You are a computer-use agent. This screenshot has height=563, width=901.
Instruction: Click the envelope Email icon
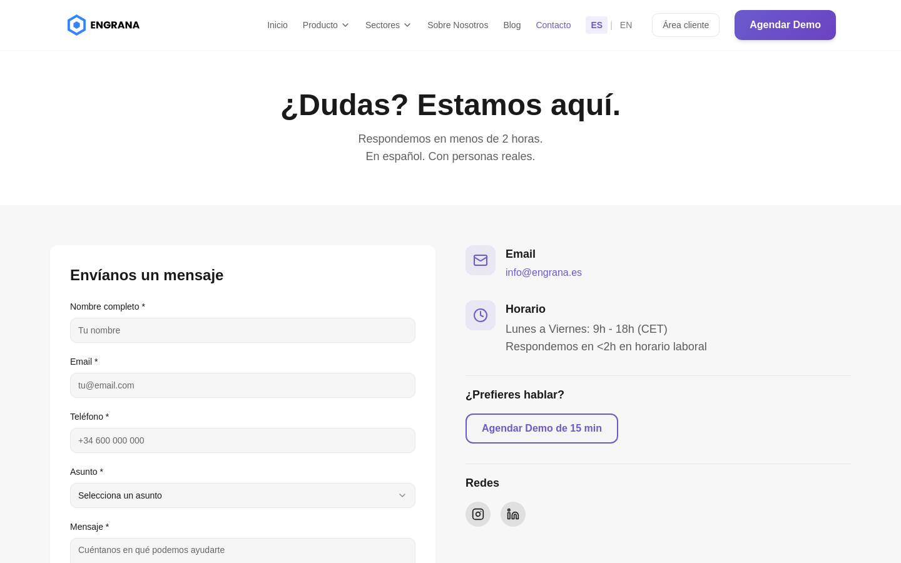coord(481,260)
